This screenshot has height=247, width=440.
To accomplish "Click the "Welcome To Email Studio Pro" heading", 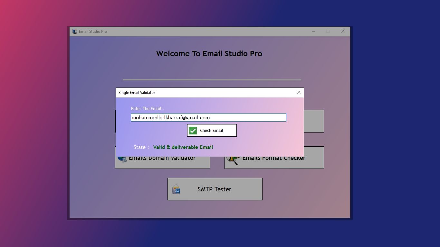I will tap(209, 54).
